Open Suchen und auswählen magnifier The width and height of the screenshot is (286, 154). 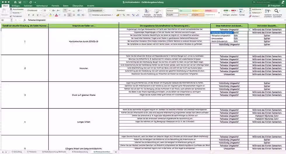pyautogui.click(x=277, y=13)
